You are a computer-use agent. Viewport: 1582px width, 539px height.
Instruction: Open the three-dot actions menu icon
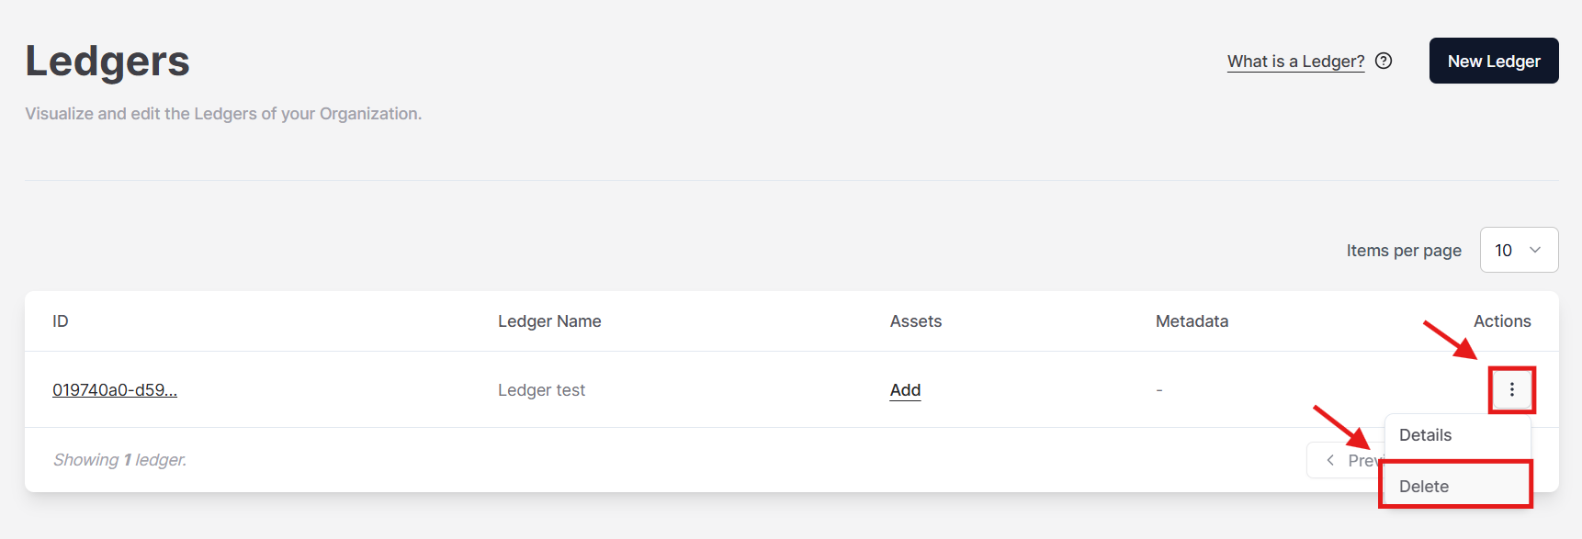click(1511, 390)
